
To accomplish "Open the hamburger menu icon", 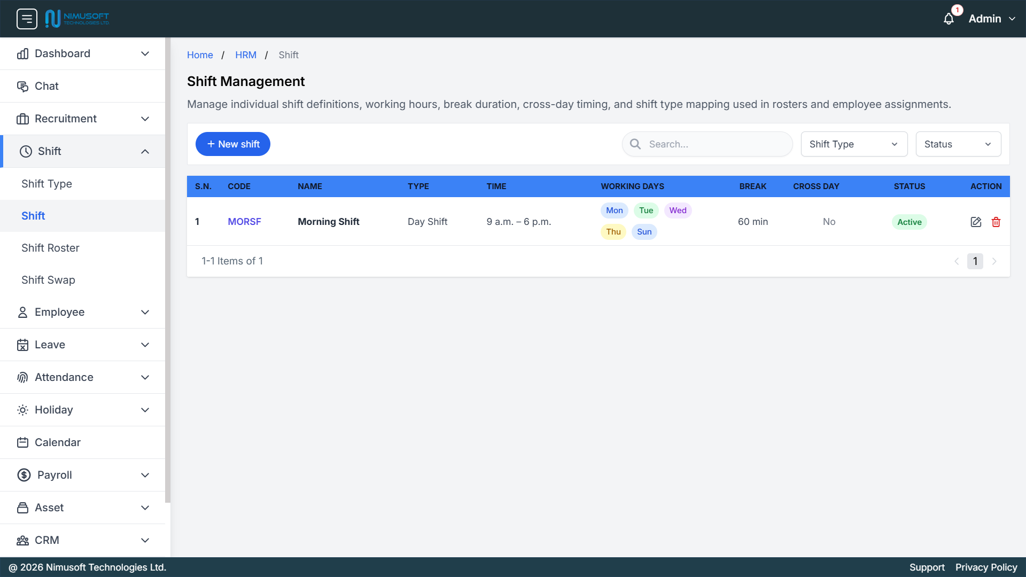I will coord(26,18).
